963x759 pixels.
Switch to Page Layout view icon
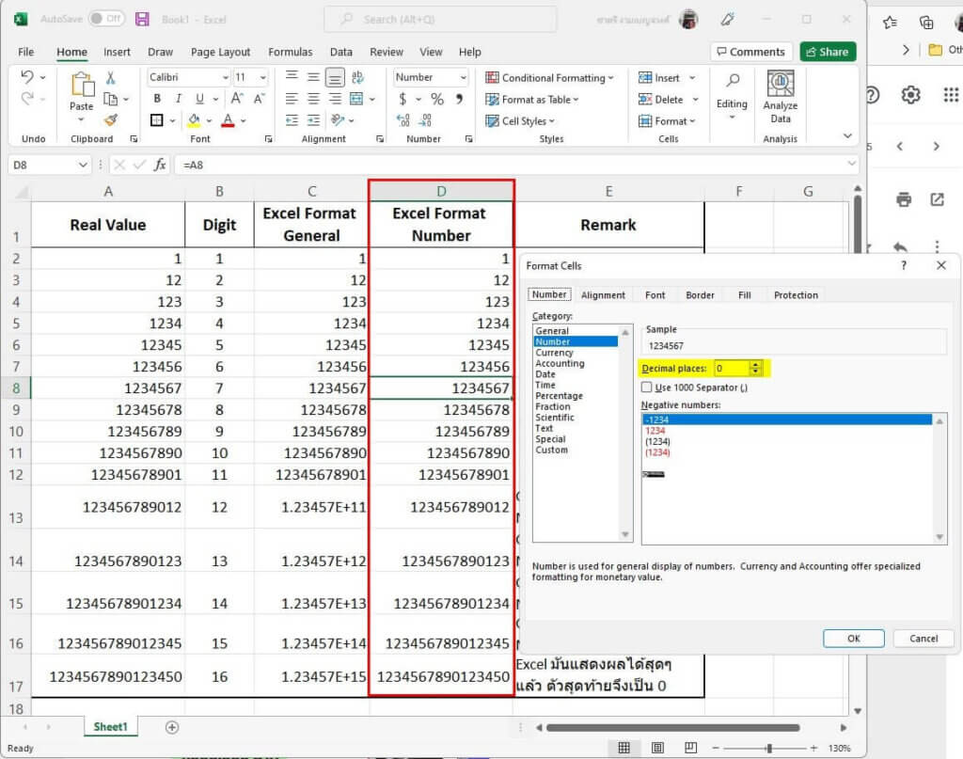(x=657, y=748)
